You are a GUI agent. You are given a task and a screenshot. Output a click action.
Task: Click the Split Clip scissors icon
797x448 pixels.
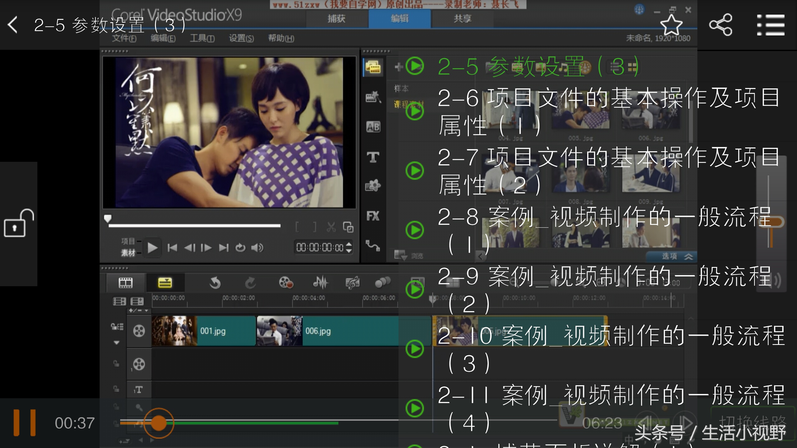coord(331,227)
